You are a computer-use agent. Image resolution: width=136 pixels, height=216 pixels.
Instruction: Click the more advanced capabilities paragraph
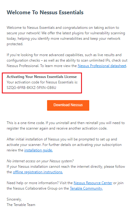click(67, 60)
